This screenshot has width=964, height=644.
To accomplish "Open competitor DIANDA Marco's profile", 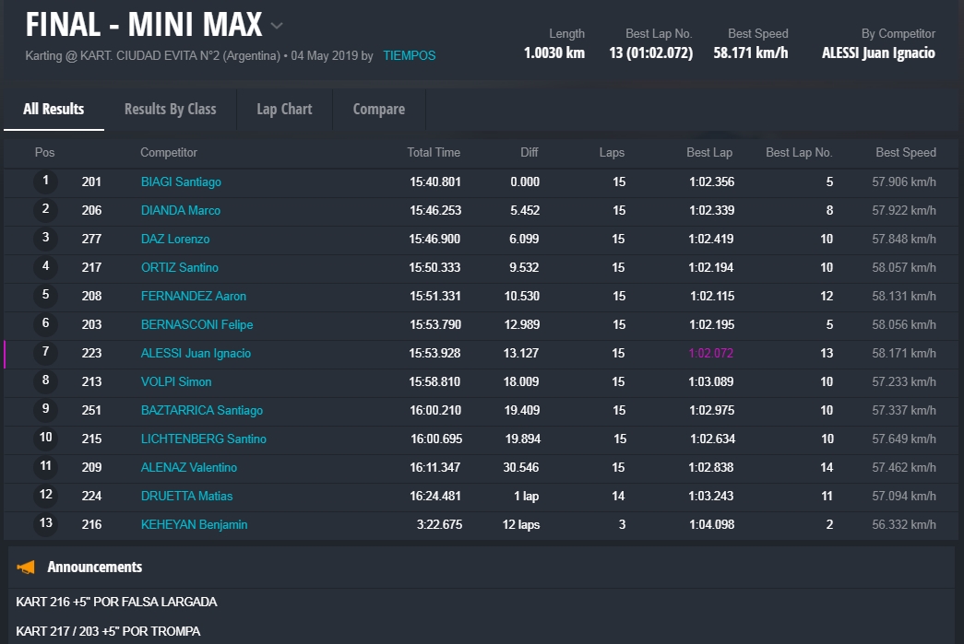I will (180, 211).
